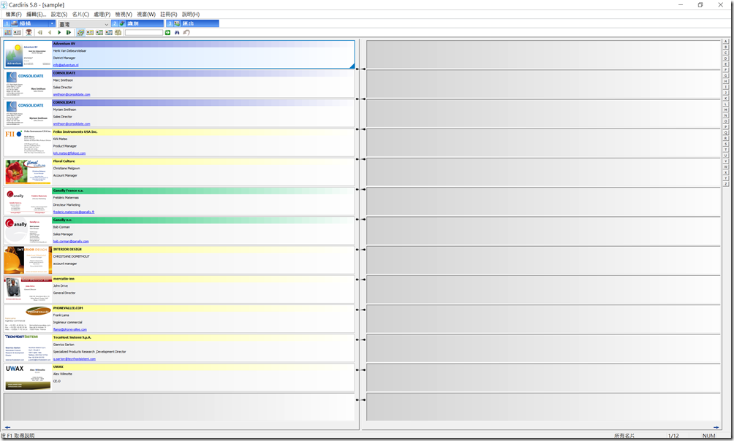Open the 處理(P) menu
The width and height of the screenshot is (734, 441).
coord(102,15)
